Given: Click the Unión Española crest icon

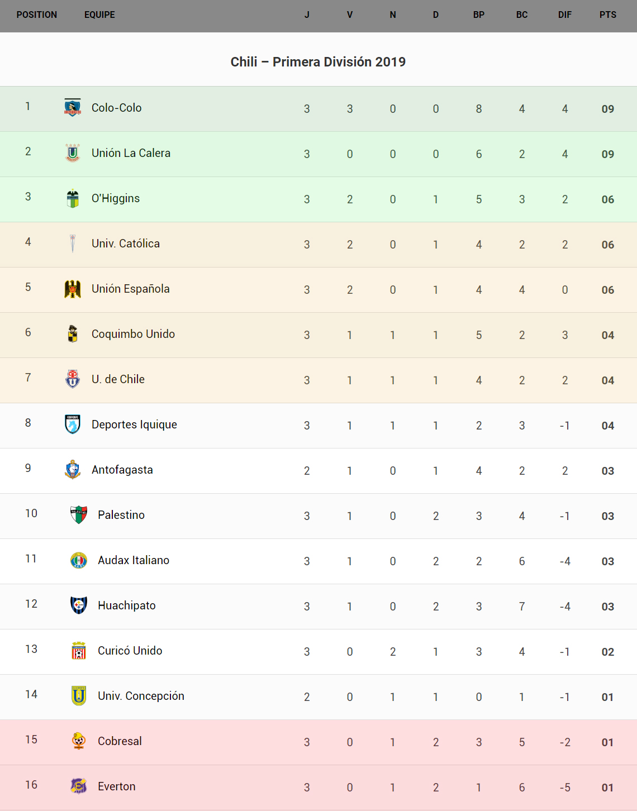Looking at the screenshot, I should (73, 289).
